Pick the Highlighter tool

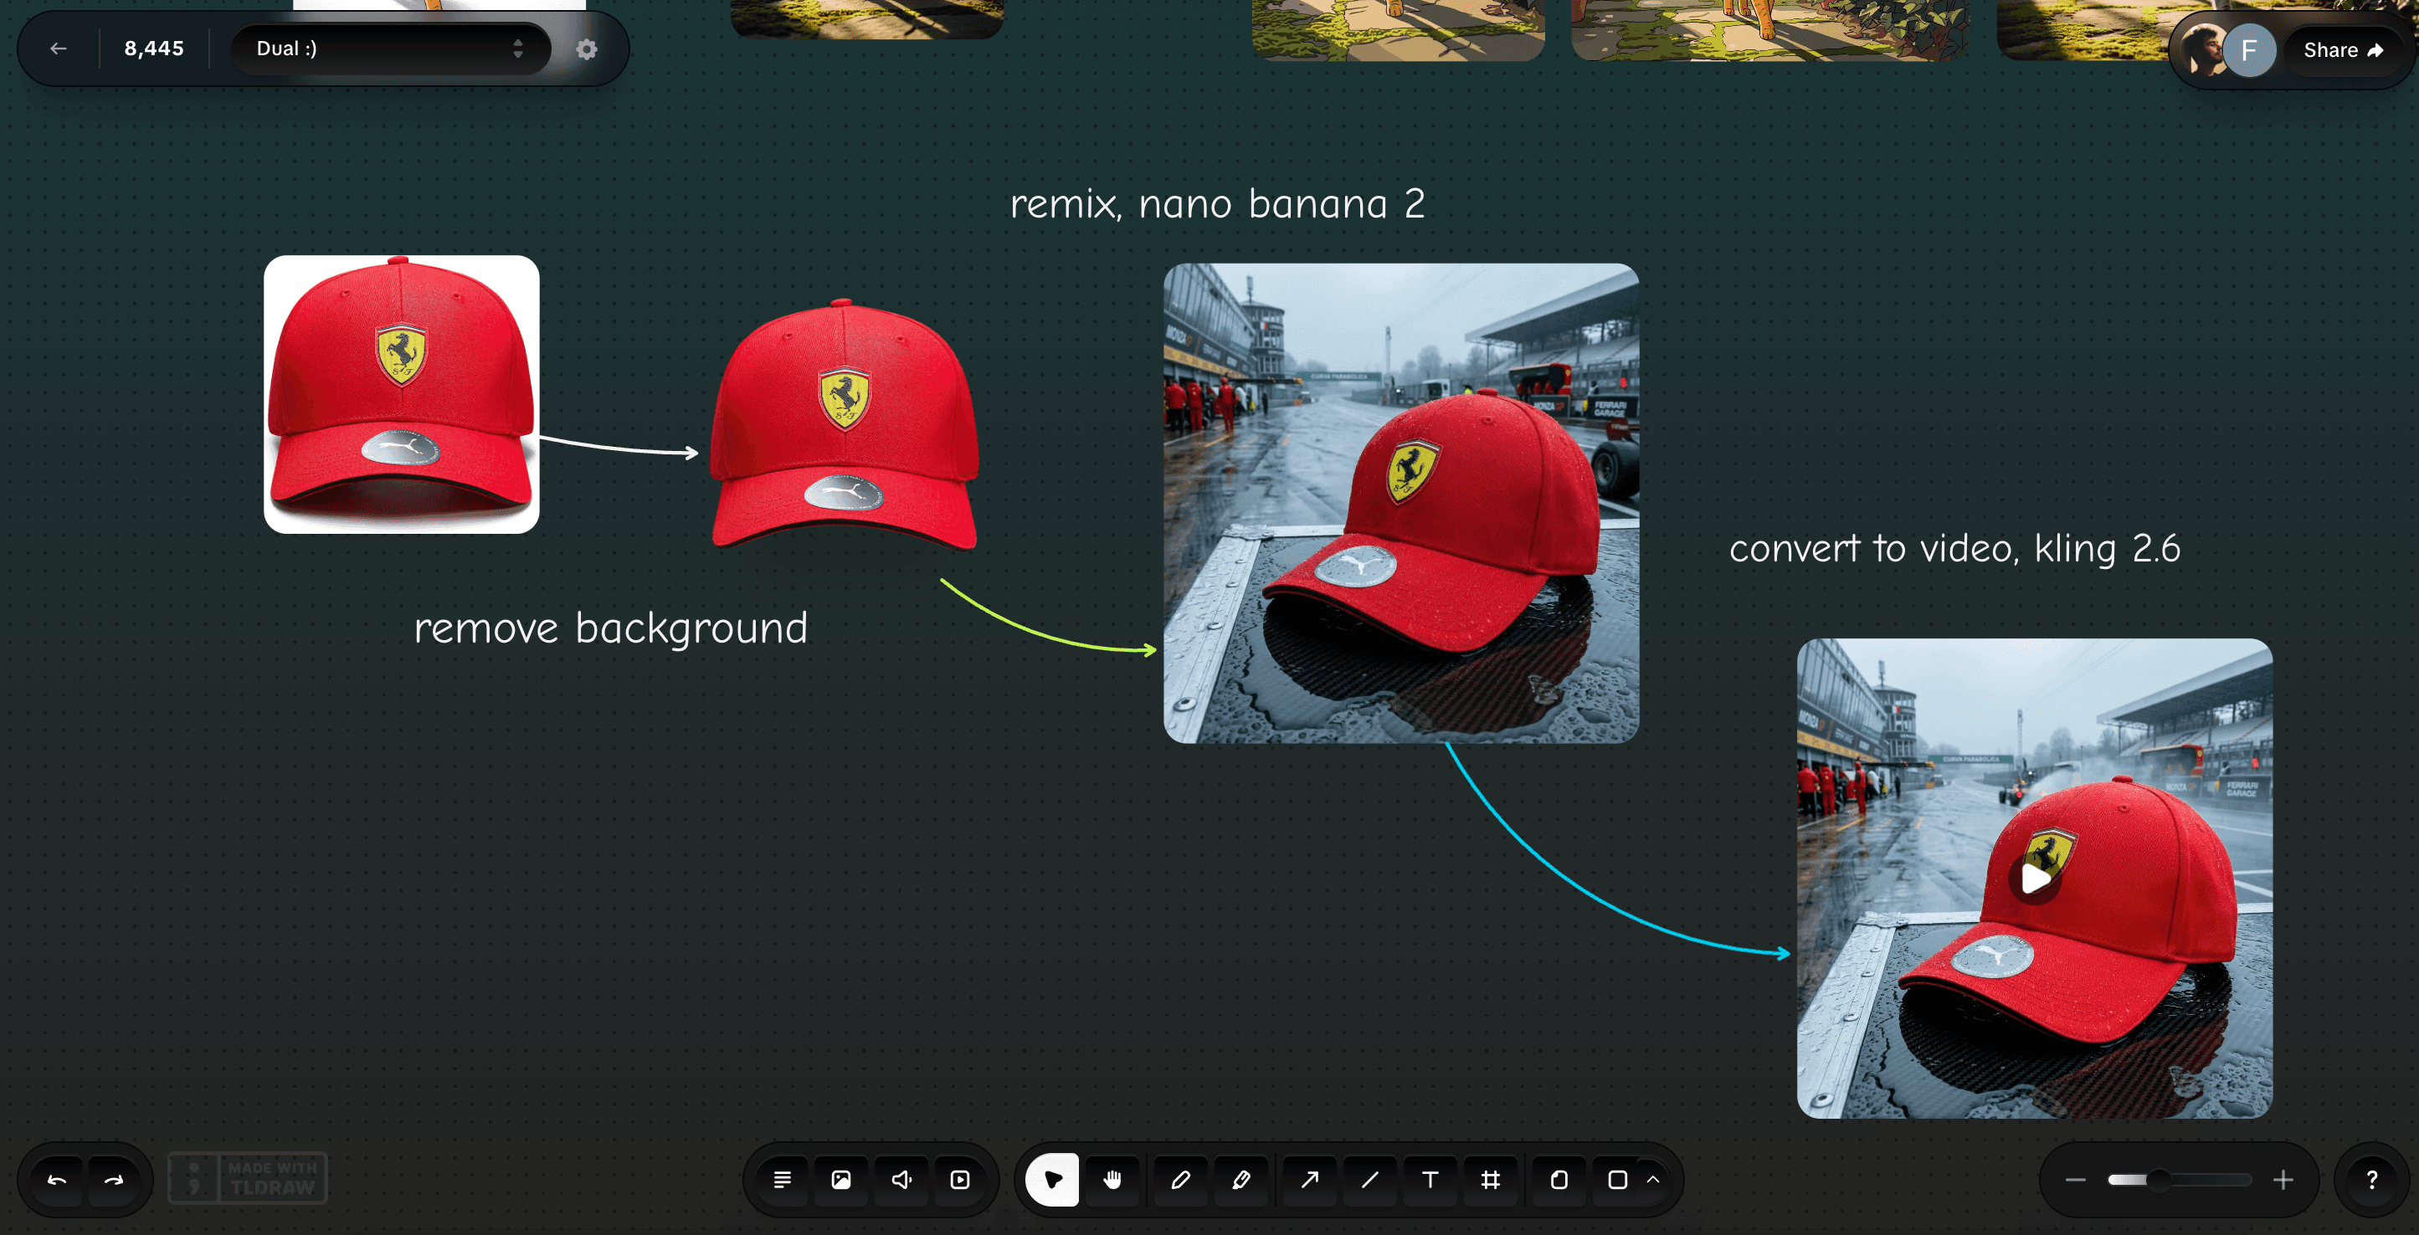tap(1240, 1180)
